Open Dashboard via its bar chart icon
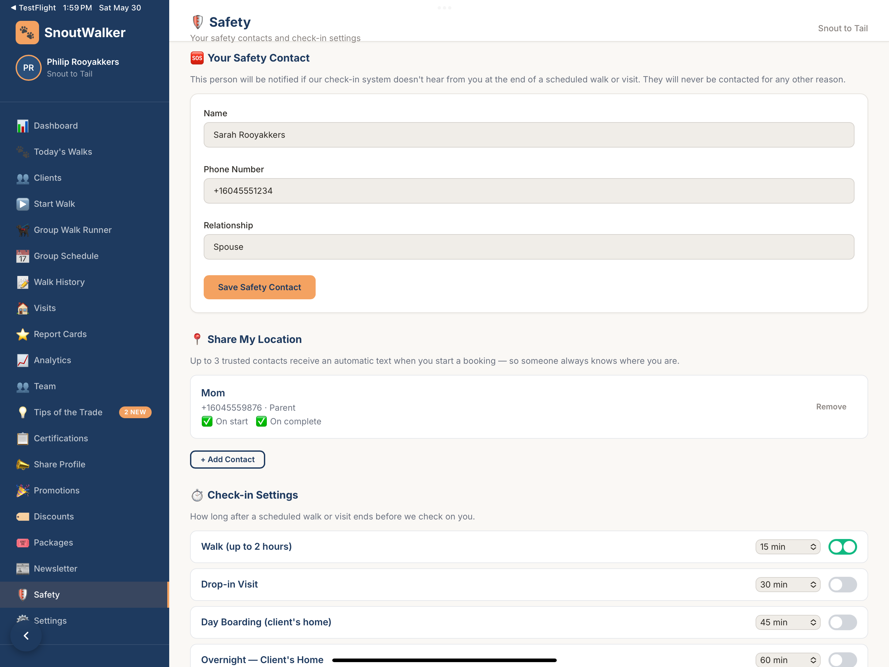This screenshot has height=667, width=889. point(22,126)
